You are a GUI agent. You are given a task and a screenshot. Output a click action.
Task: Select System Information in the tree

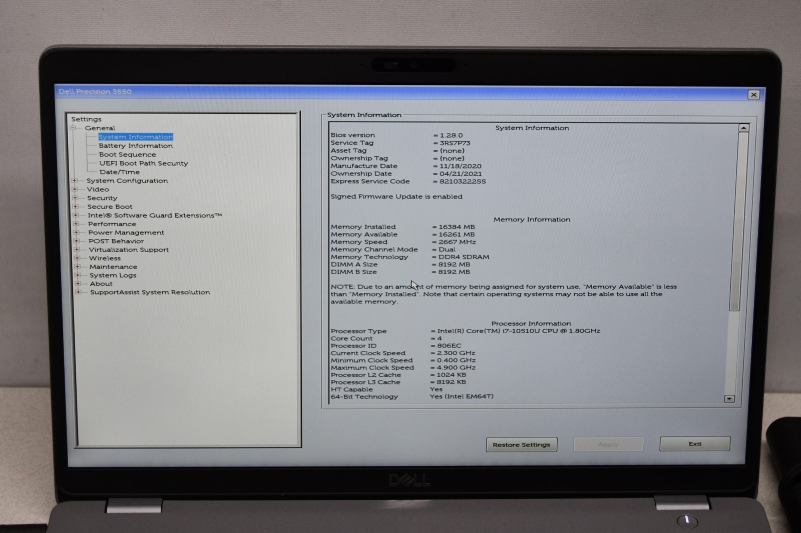pos(136,137)
